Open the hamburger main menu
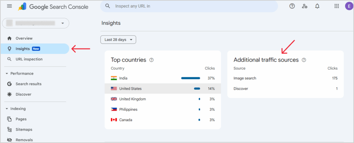The image size is (354, 143). 9,6
